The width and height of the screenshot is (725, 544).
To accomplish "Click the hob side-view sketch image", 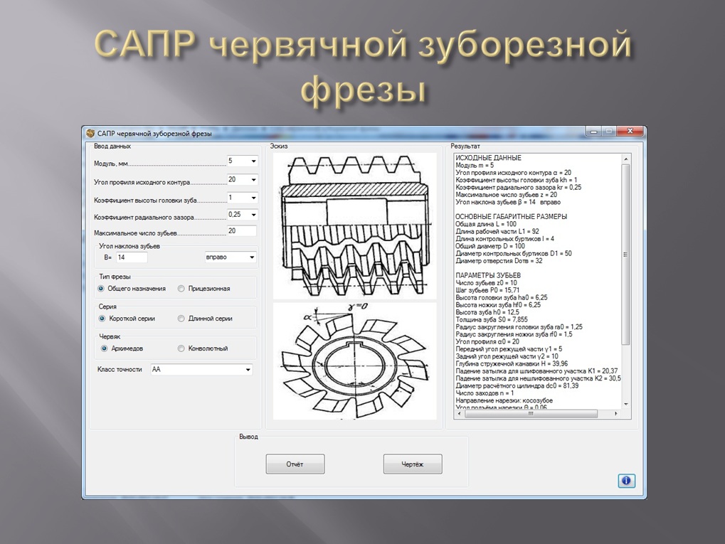I will (354, 226).
